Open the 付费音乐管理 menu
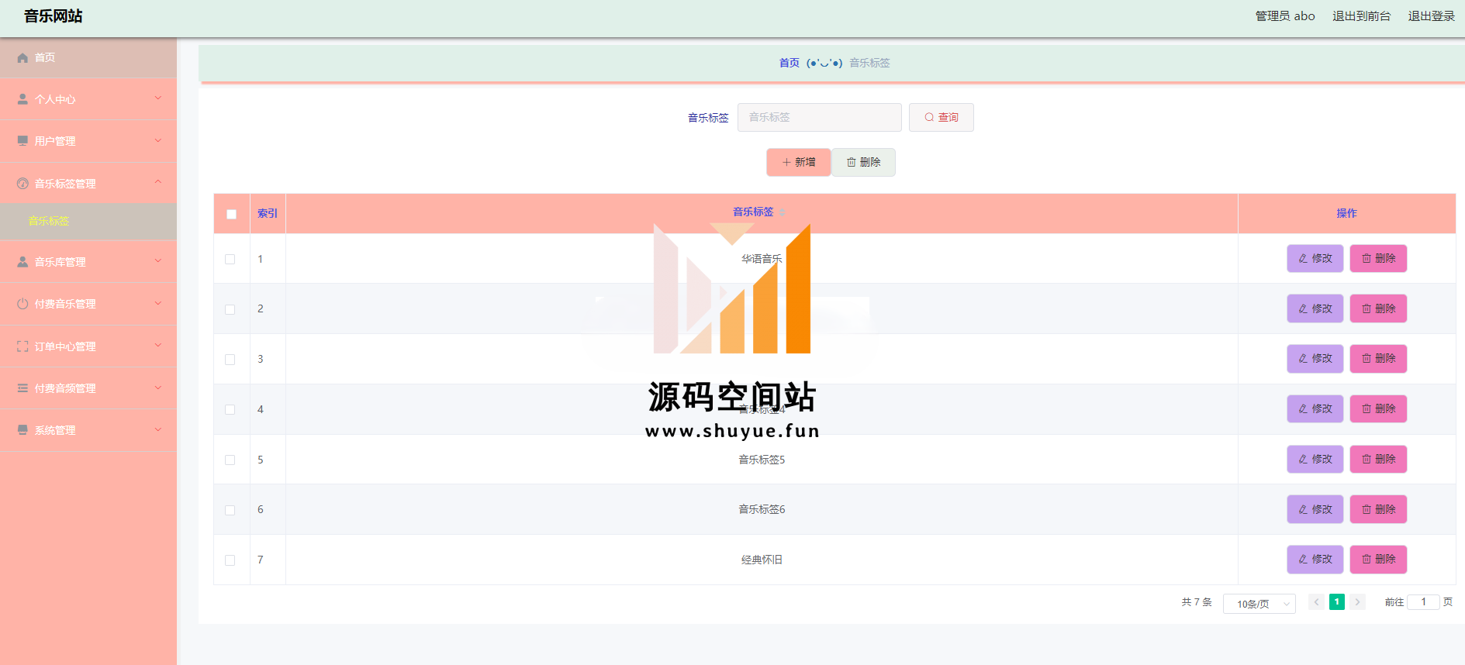The width and height of the screenshot is (1465, 665). (88, 304)
